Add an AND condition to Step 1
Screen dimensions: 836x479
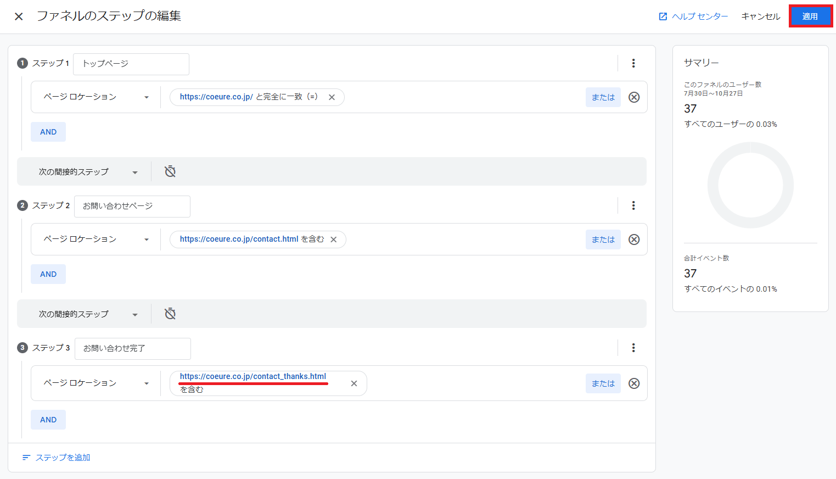pos(48,132)
